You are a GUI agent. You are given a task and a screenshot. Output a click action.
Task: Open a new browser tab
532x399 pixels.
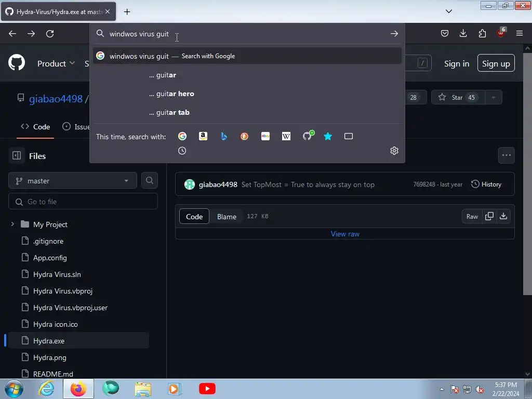coord(127,11)
